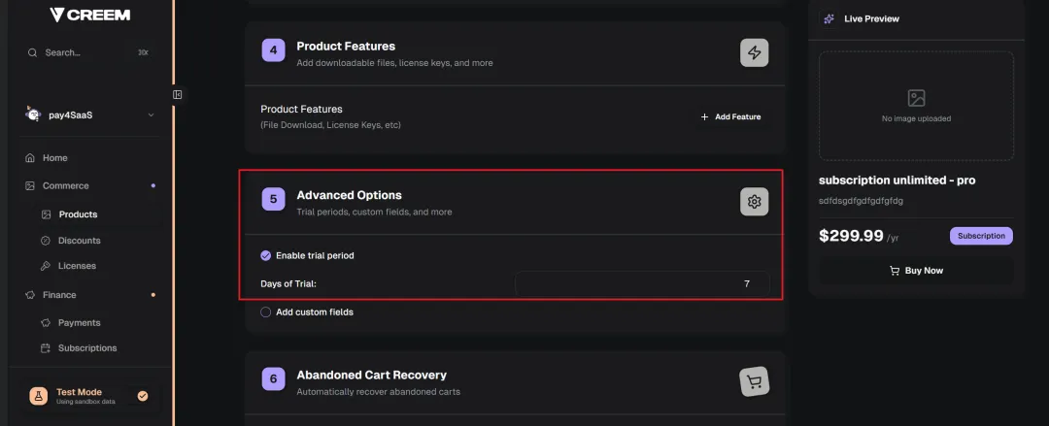Click the Test Mode flask icon

(x=38, y=396)
